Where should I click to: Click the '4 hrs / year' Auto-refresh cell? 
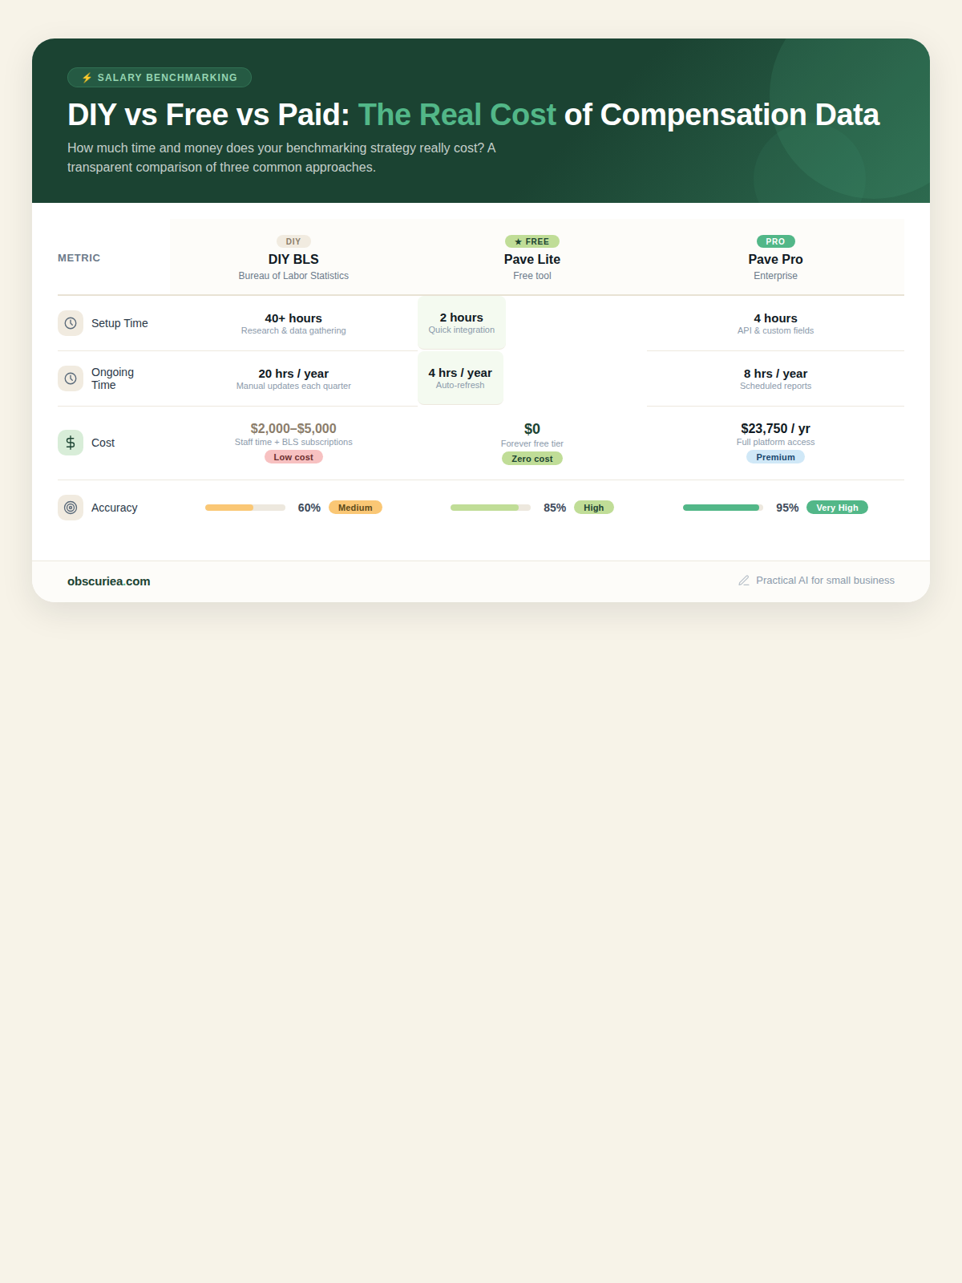(460, 378)
